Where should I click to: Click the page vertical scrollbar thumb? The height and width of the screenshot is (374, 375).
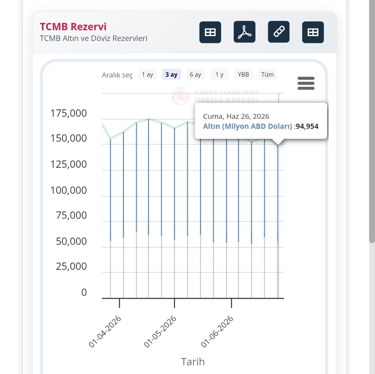372,122
